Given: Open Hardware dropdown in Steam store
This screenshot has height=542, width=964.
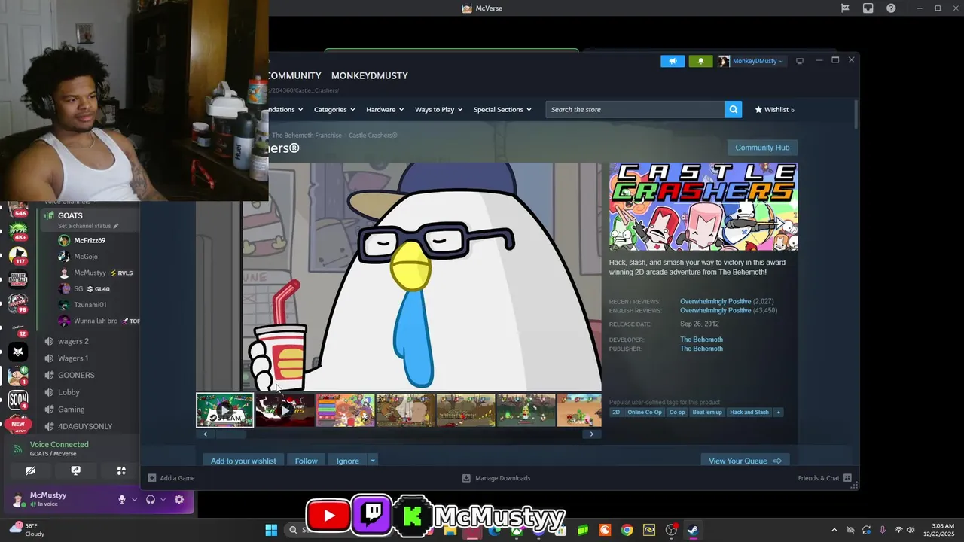Looking at the screenshot, I should [385, 109].
